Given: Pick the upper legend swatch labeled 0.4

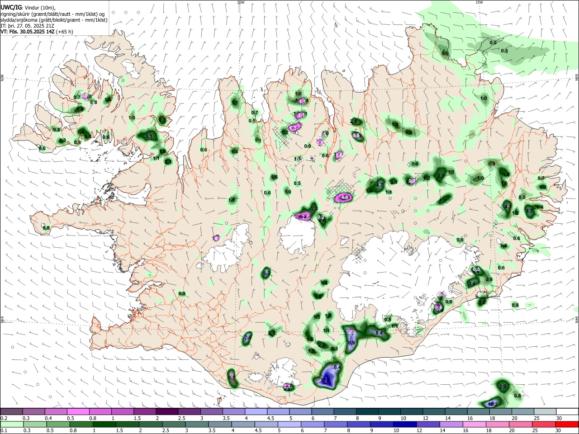Looking at the screenshot, I should point(56,411).
